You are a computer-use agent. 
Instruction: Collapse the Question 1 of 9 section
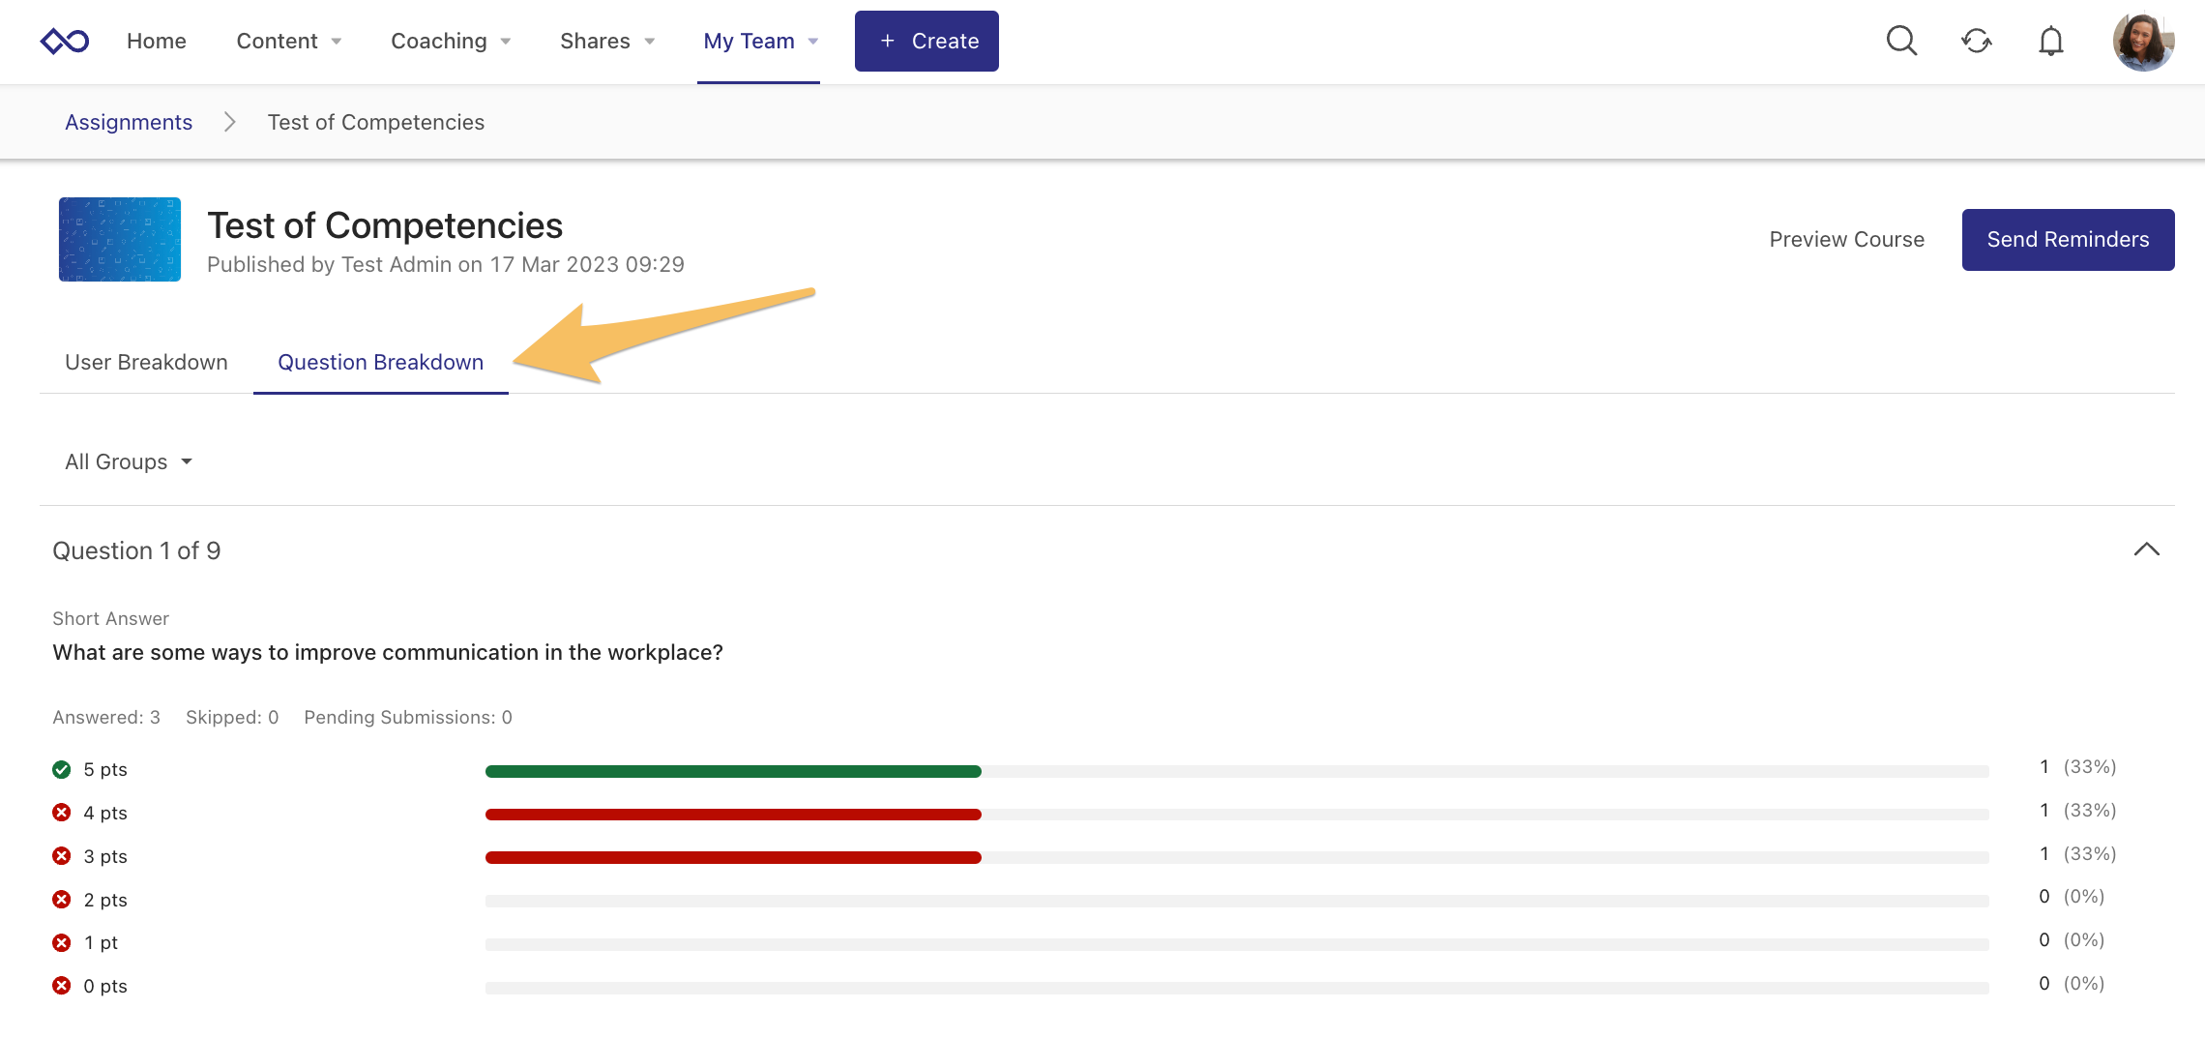coord(2146,549)
